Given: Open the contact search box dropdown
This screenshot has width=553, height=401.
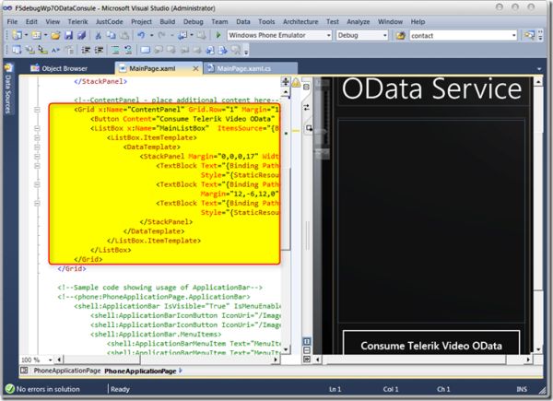Looking at the screenshot, I should click(x=513, y=35).
